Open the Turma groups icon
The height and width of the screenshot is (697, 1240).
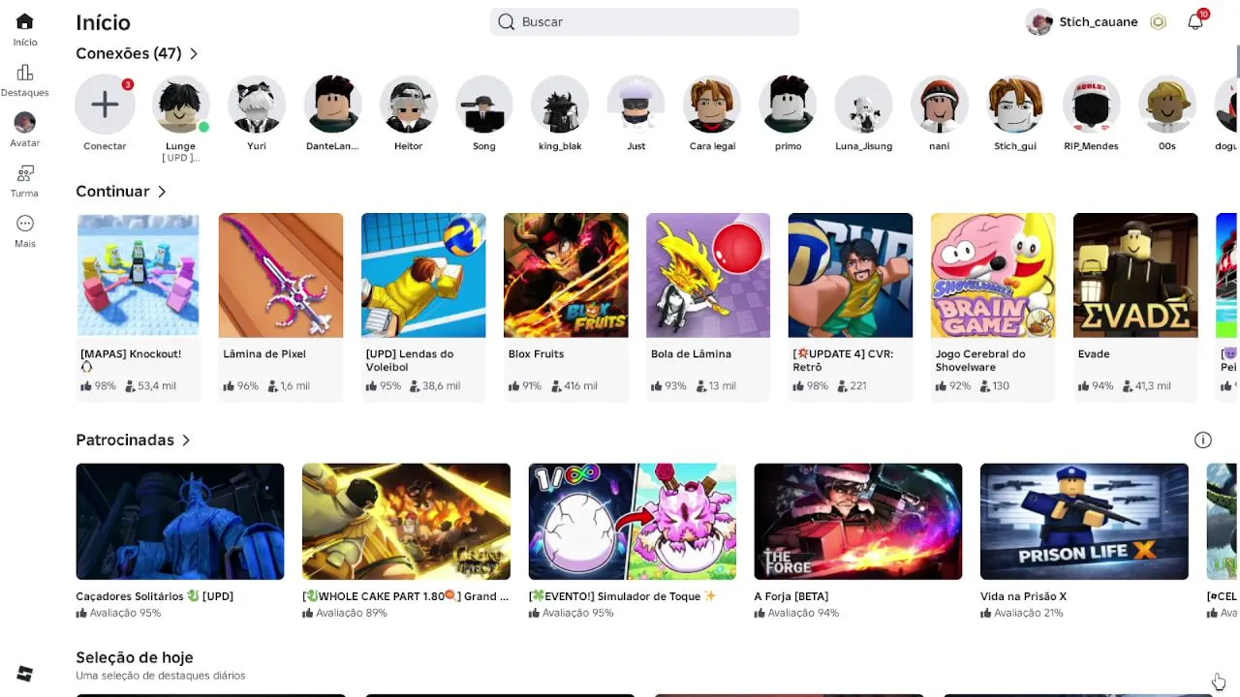click(x=25, y=173)
